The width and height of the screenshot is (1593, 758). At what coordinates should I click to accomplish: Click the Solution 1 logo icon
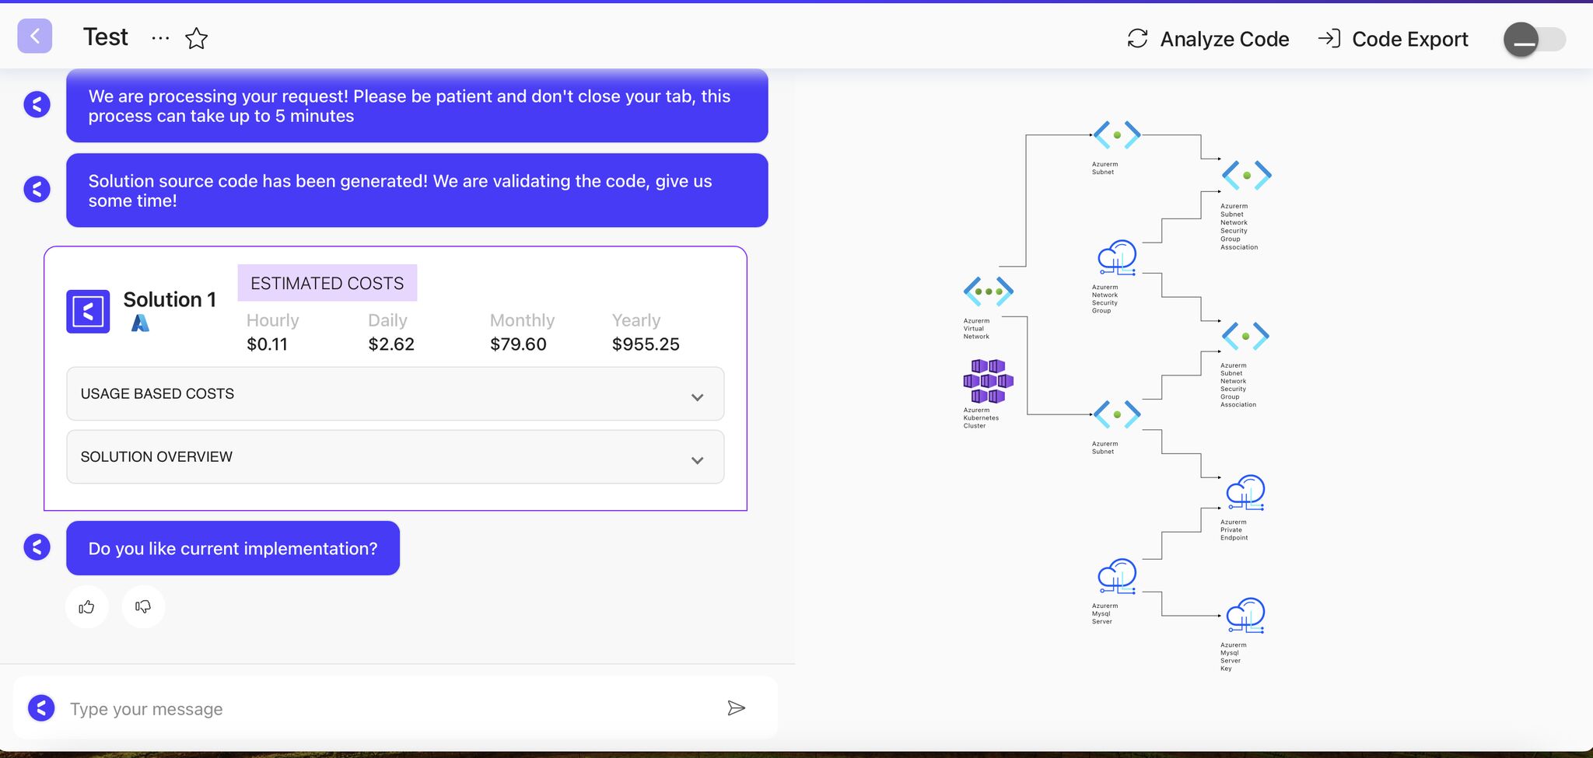(88, 312)
